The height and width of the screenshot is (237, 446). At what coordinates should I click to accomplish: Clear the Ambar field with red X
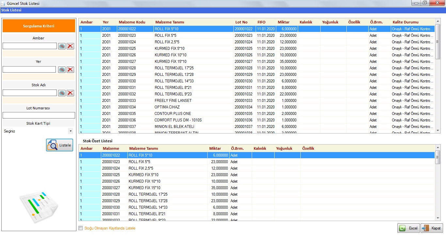pos(70,46)
